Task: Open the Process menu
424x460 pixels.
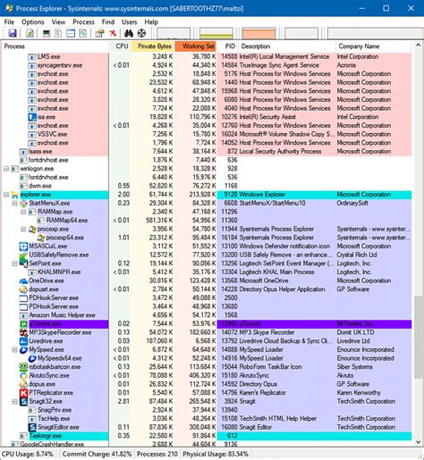Action: [x=83, y=22]
